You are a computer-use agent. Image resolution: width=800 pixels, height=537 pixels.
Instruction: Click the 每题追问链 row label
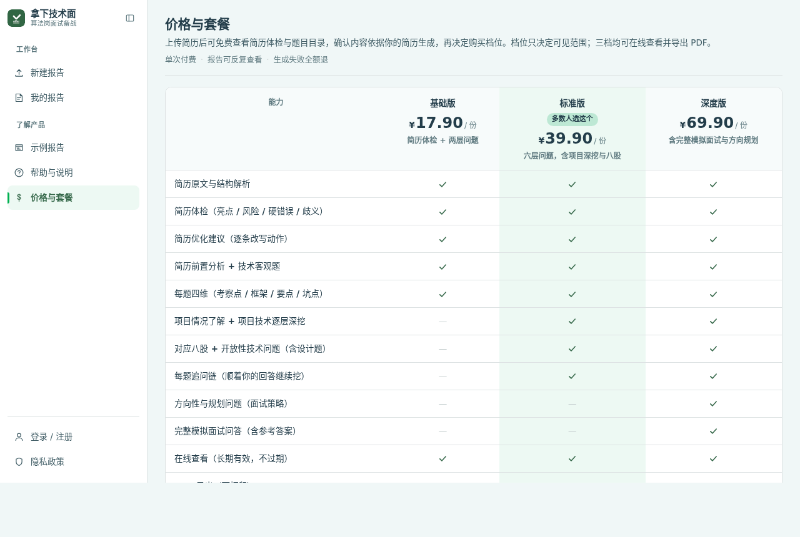(x=239, y=377)
